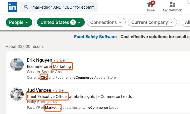This screenshot has width=190, height=114.
Task: Click the search magnifier icon
Action: coord(26,7)
